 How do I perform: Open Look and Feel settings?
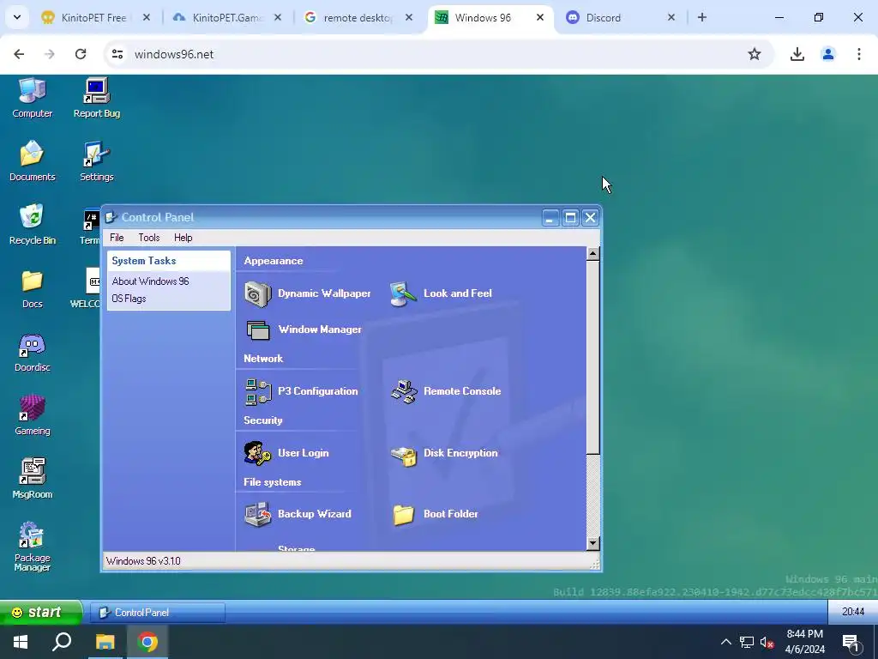click(442, 293)
